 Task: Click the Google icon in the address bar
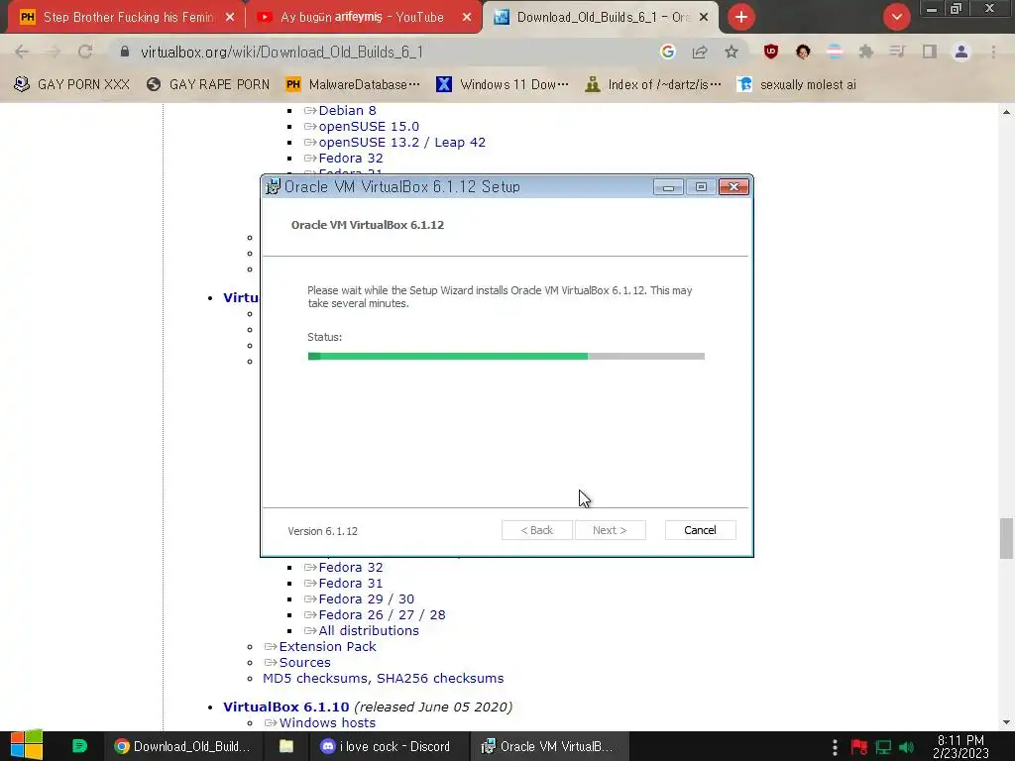coord(667,52)
